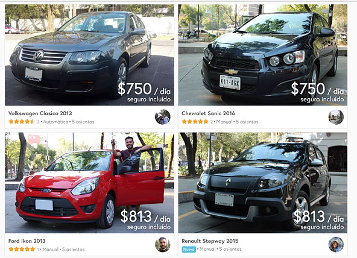Screen dimensions: 357x258
Task: Open the Volkswagen Clasico 2013 title link
Action: point(40,113)
